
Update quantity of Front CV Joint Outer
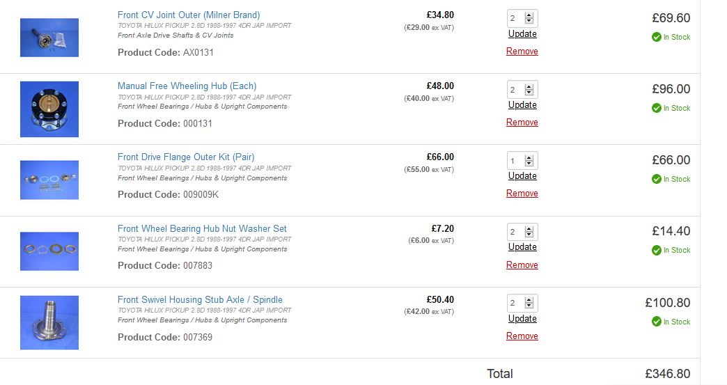click(522, 34)
